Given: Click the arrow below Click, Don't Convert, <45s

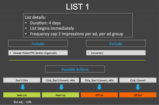Looking at the screenshot, I should point(99,87).
